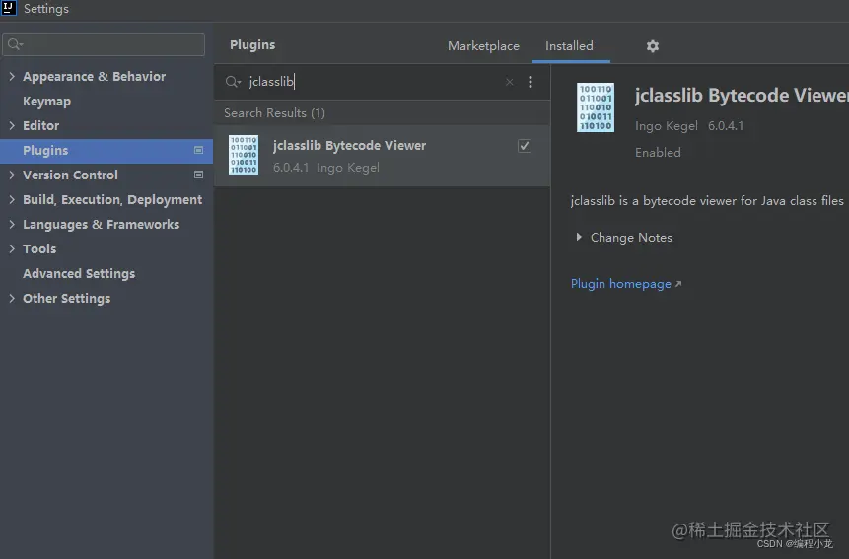Screen dimensions: 849x559
Task: Expand the Change Notes disclosure triangle
Action: 579,237
